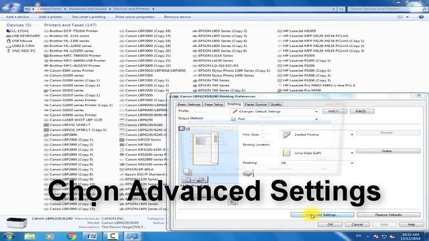This screenshot has height=241, width=429.
Task: Select the USB KEYBOARD device
Action: [23, 35]
